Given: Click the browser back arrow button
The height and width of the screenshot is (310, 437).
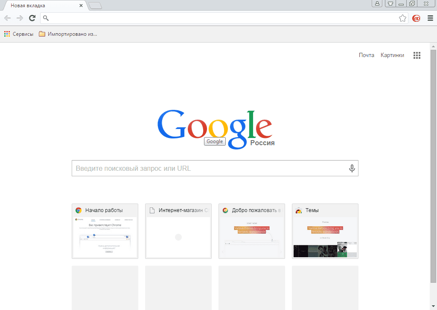Looking at the screenshot, I should tap(7, 18).
